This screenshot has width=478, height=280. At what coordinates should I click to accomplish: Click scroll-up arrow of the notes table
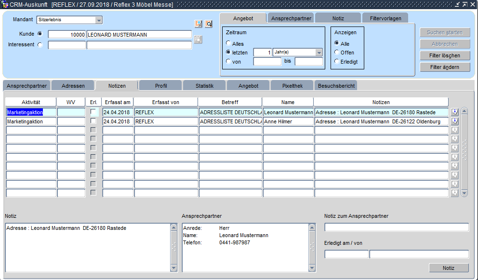pyautogui.click(x=465, y=111)
